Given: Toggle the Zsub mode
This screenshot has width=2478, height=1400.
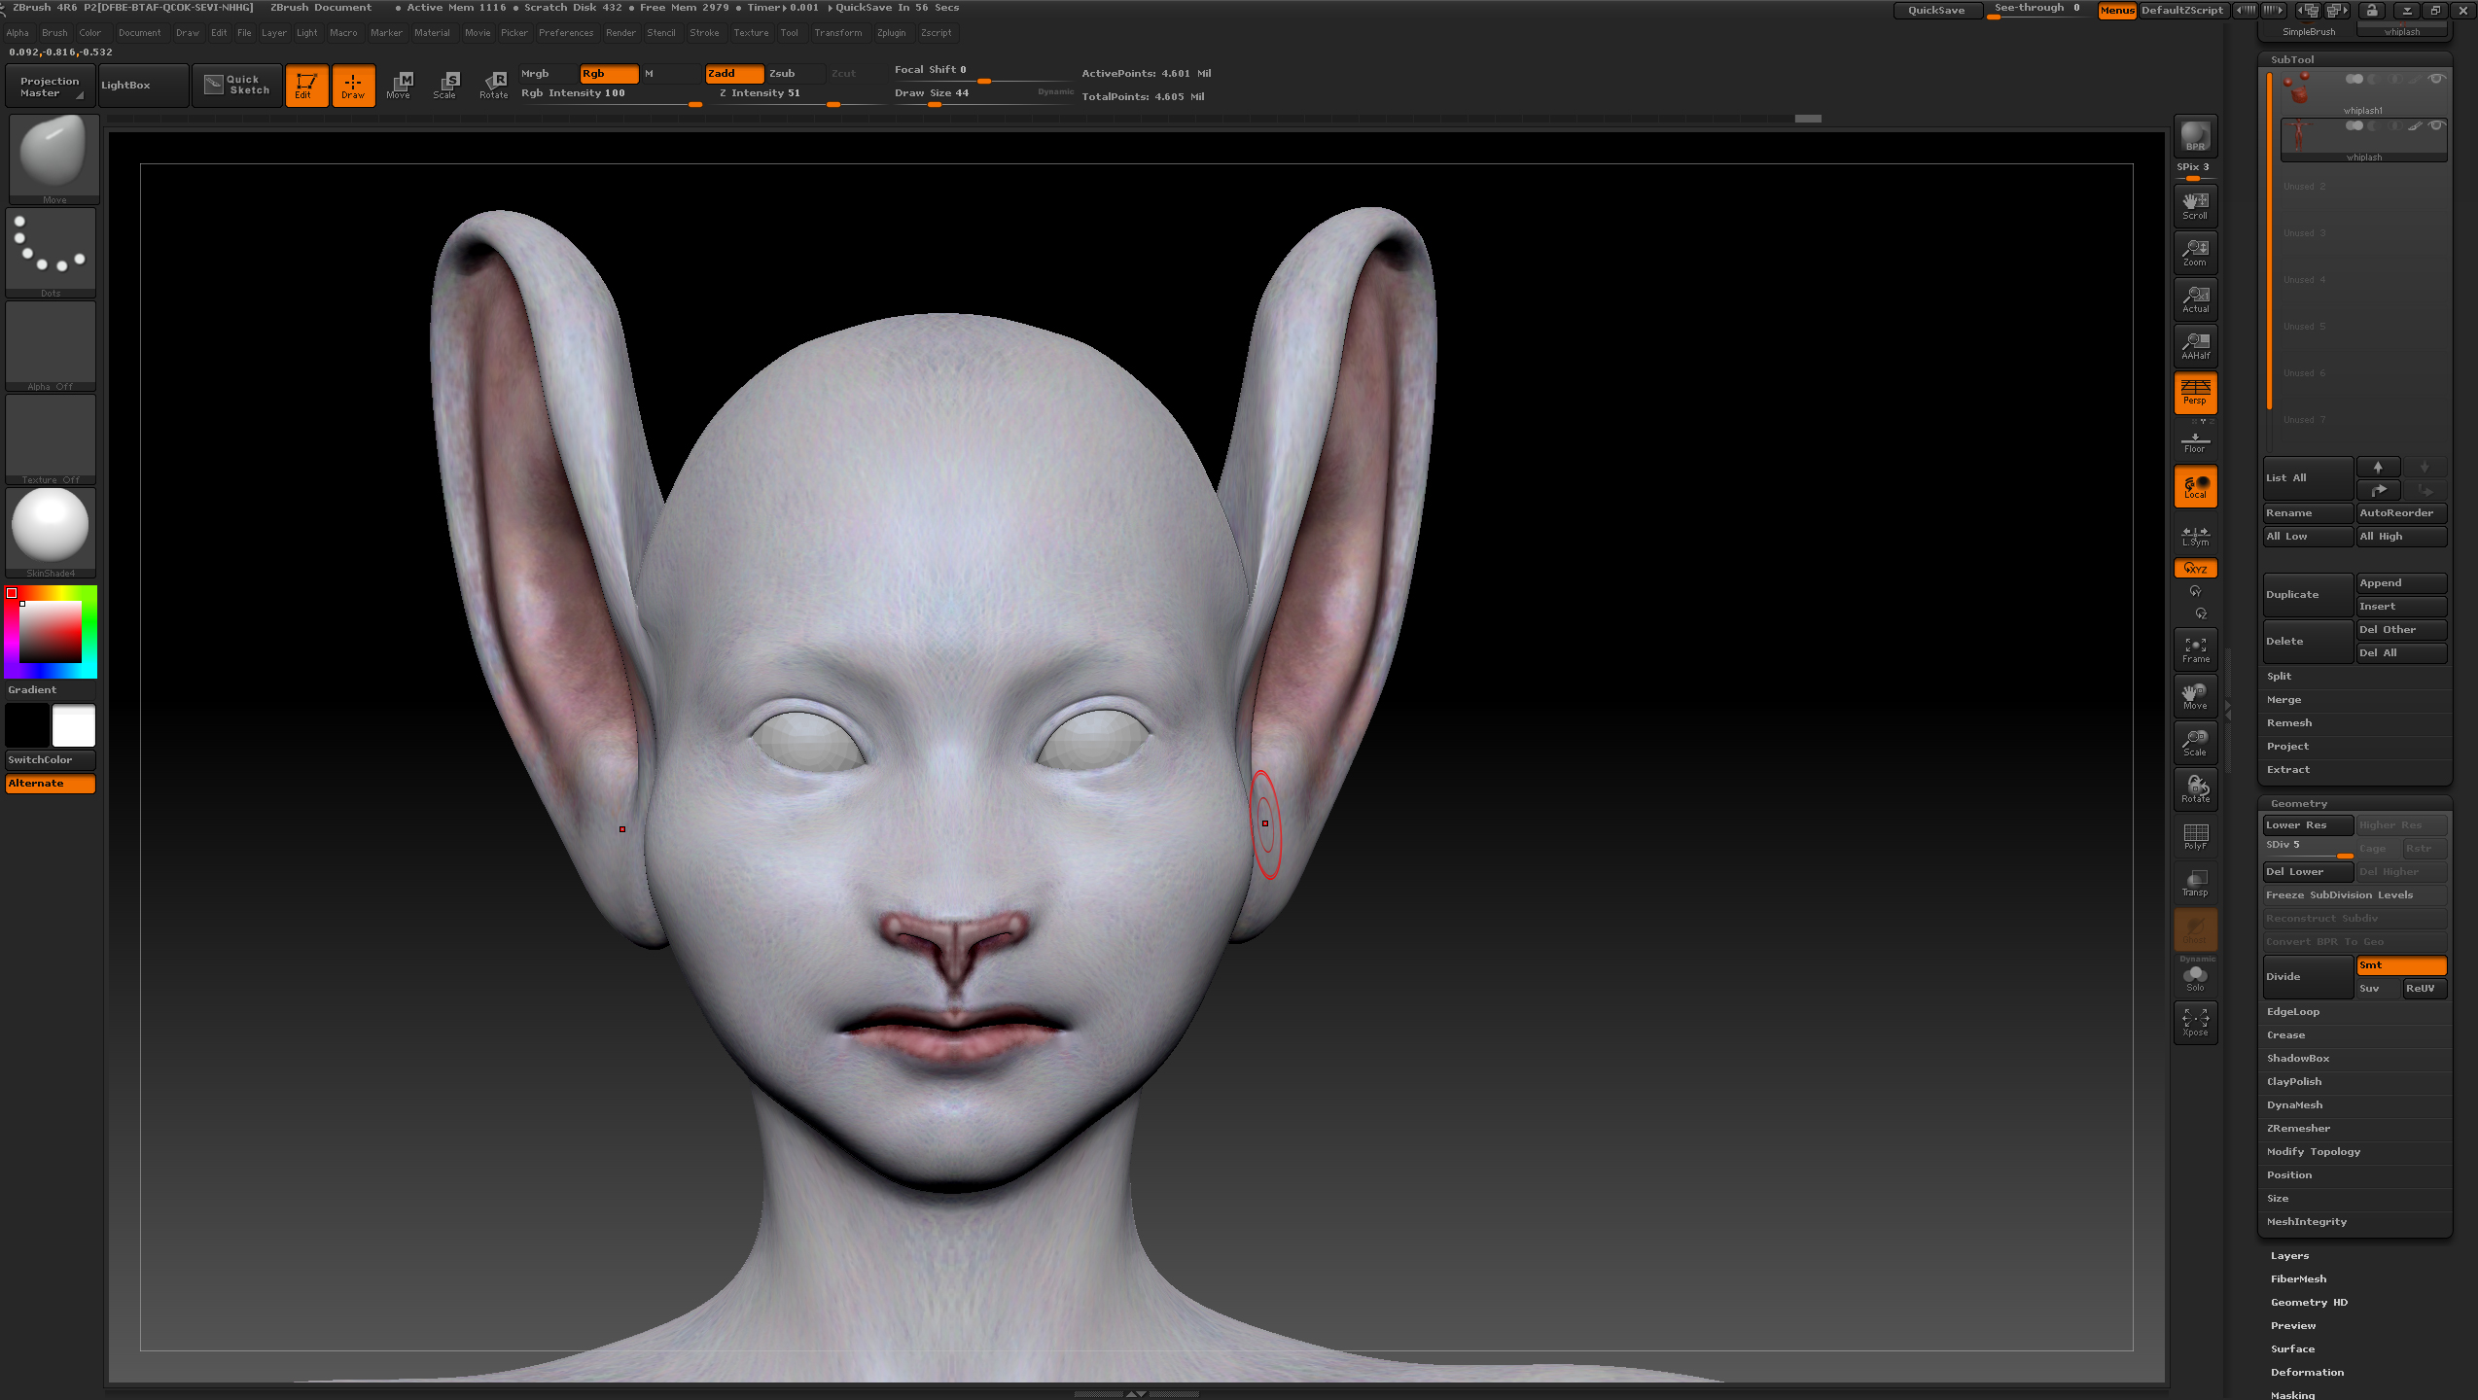Looking at the screenshot, I should [795, 74].
